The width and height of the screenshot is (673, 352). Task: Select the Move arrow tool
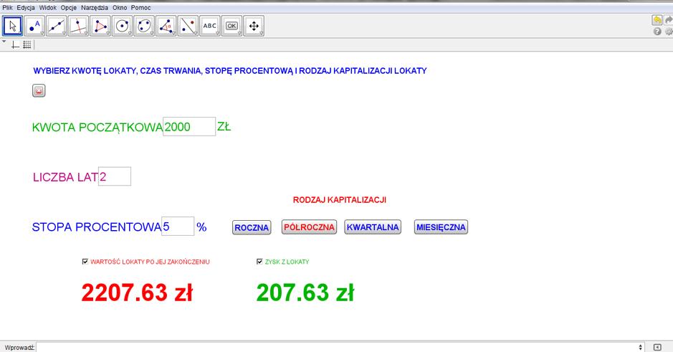13,26
